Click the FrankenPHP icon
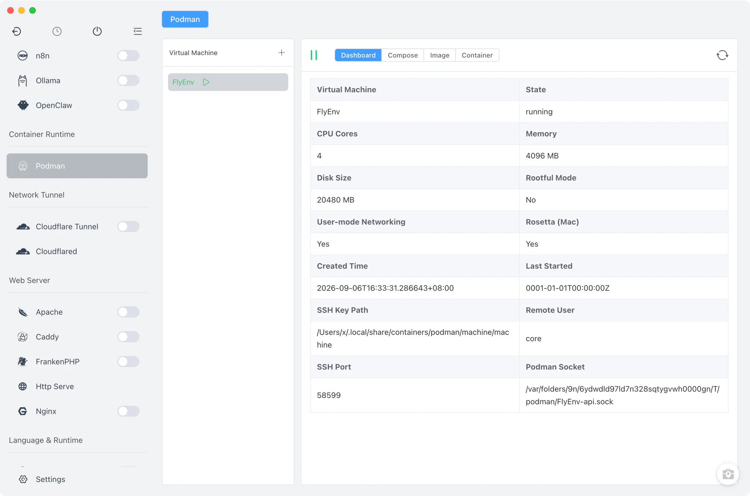Viewport: 750px width, 496px height. click(23, 362)
